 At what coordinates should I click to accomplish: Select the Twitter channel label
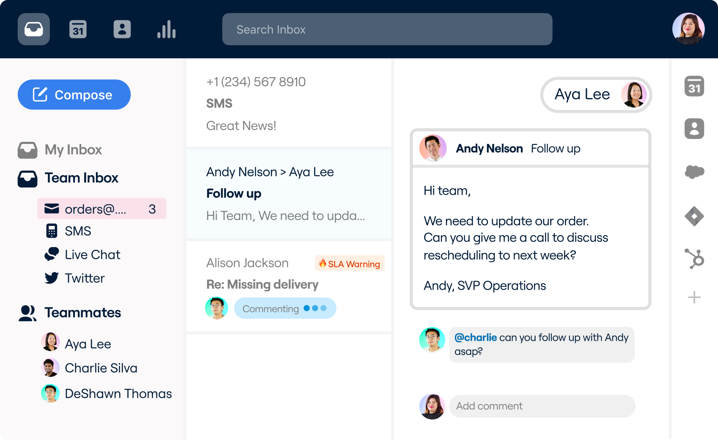coord(85,278)
